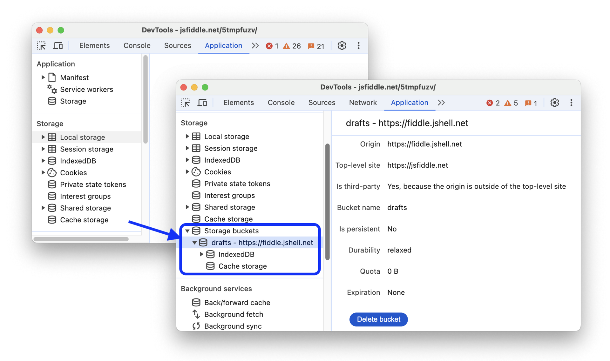The width and height of the screenshot is (610, 361).
Task: Click the Application tab in DevTools
Action: coord(409,102)
